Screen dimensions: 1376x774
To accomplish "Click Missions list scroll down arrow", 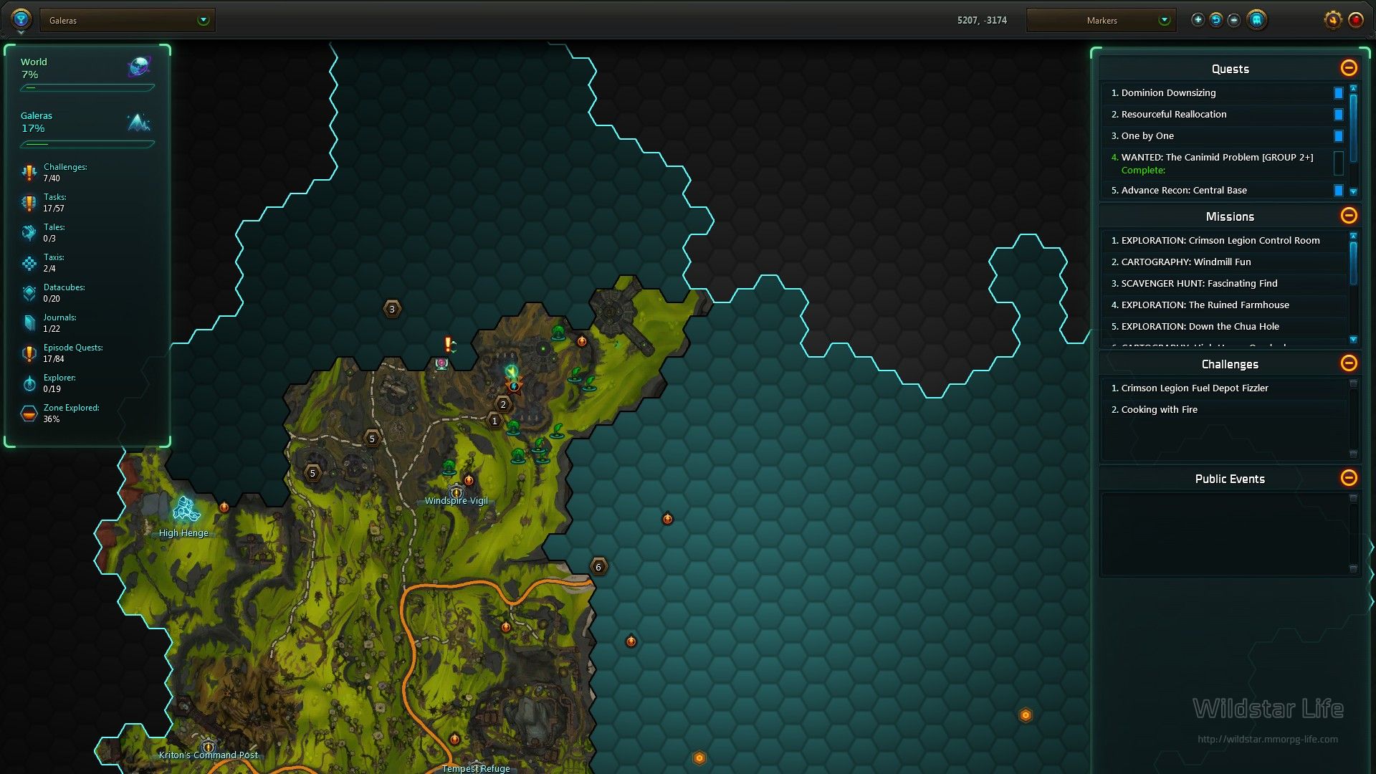I will (x=1353, y=340).
